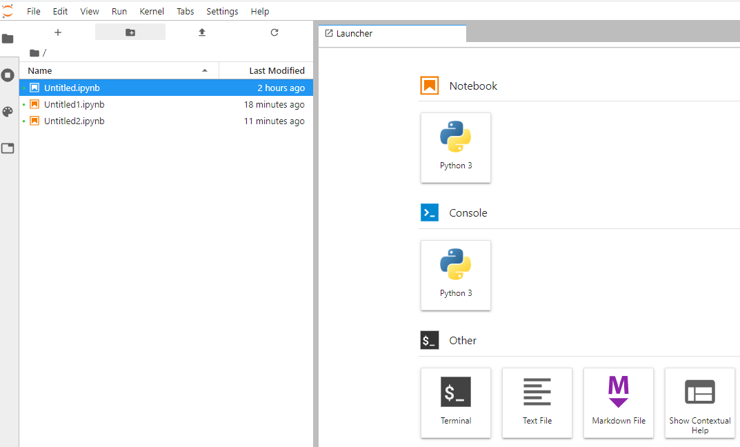Click the Notebook section icon
This screenshot has height=447, width=740.
point(430,86)
